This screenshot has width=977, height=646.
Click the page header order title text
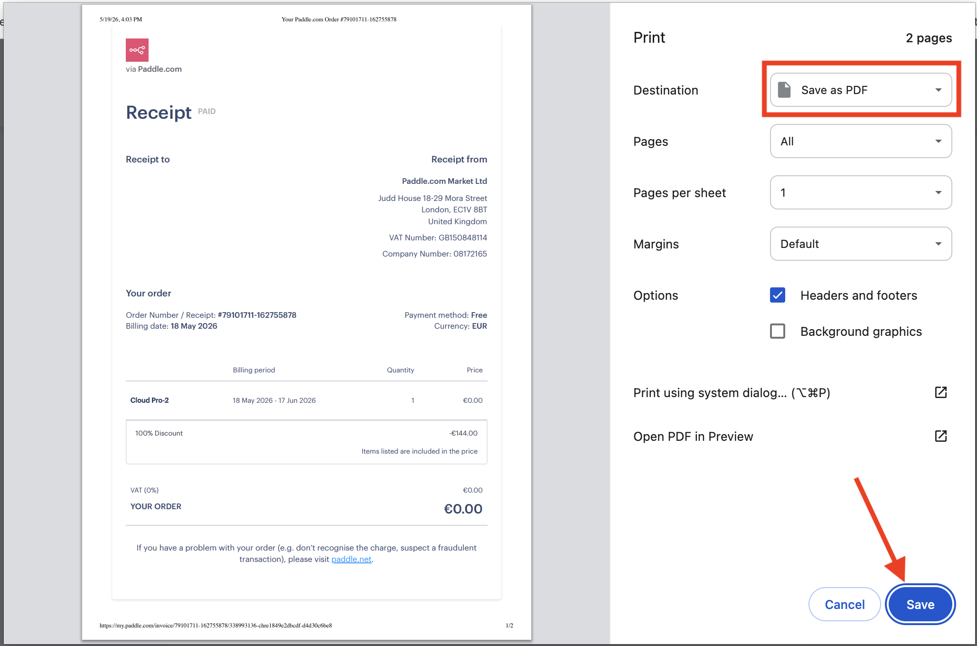(x=339, y=19)
